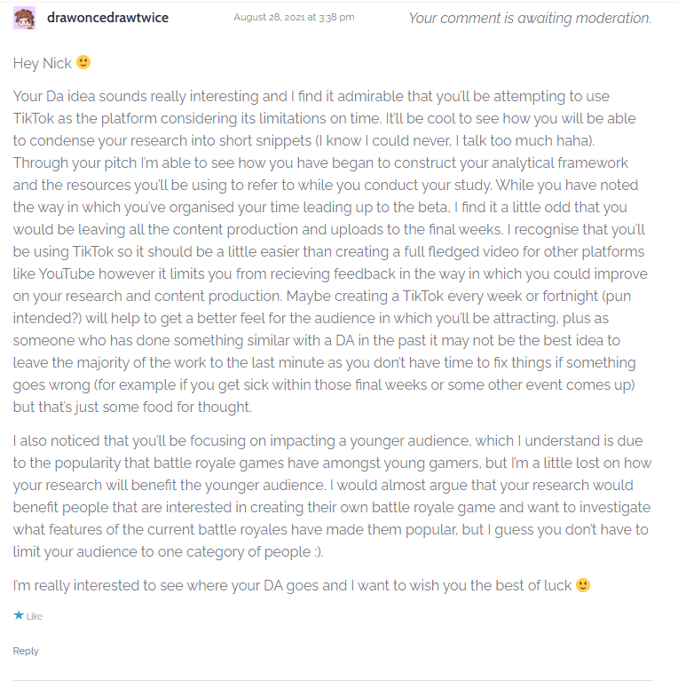Click the drawoncedrawtwice avatar image

click(24, 18)
